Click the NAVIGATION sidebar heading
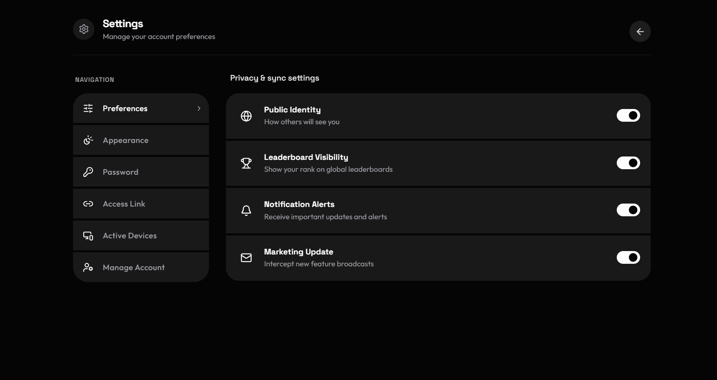 coord(95,80)
